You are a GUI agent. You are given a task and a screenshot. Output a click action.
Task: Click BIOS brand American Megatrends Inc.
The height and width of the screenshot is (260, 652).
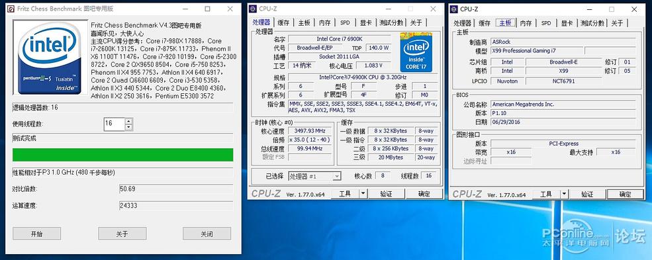[x=563, y=105]
